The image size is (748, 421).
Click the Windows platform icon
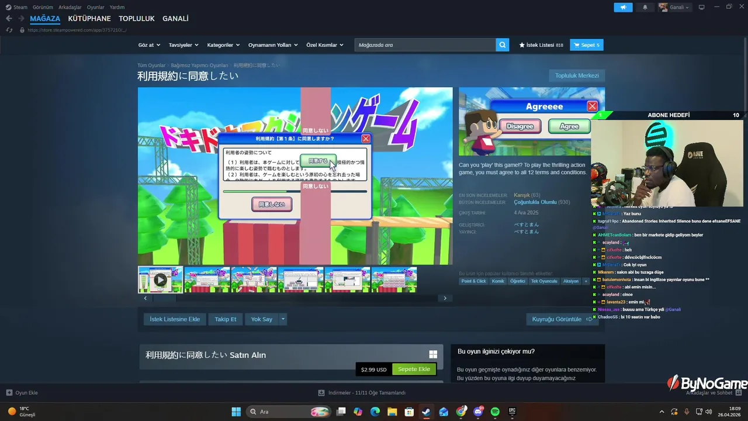click(x=433, y=354)
